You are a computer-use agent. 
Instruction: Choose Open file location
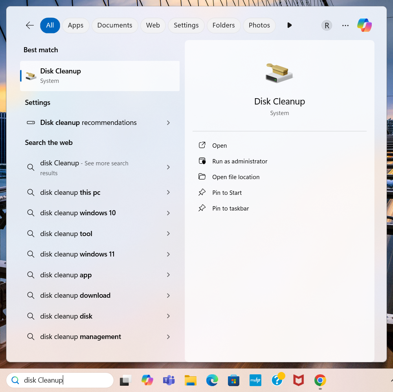click(x=236, y=177)
